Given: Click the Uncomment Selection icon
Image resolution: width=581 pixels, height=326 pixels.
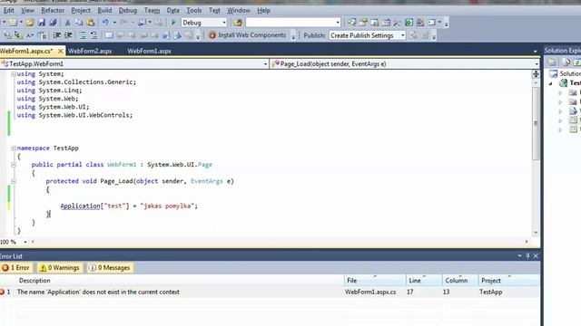Looking at the screenshot, I should tap(94, 35).
